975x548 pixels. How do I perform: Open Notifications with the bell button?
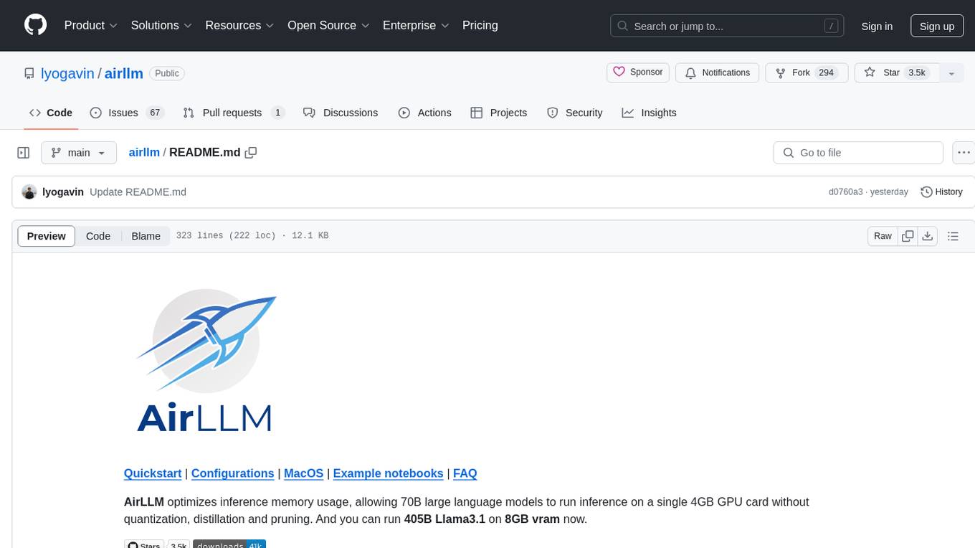tap(718, 72)
